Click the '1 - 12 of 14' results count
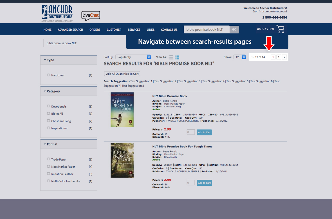Viewport: 332px width, 219px height. click(258, 57)
